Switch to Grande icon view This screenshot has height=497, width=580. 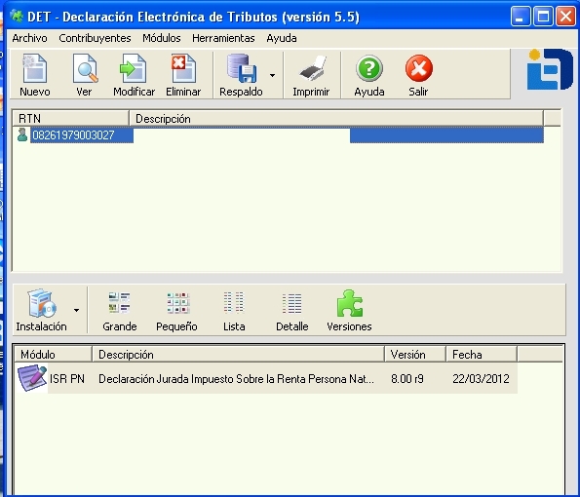[119, 303]
